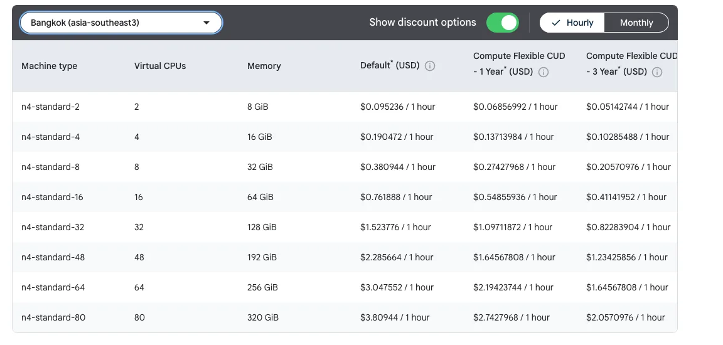Click the $2.285664 / 1 hour default price
The width and height of the screenshot is (723, 345).
pos(397,257)
